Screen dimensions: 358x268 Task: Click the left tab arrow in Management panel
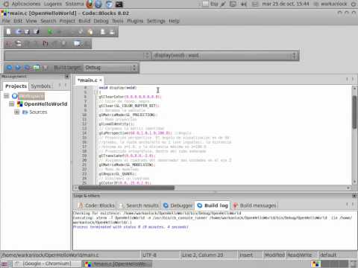pyautogui.click(x=60, y=86)
